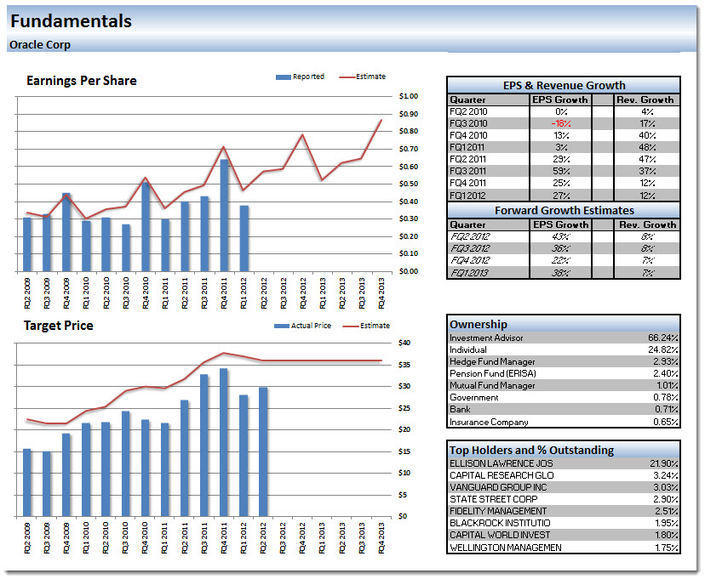The image size is (705, 579).
Task: Click the "Fundamentals" page title
Action: [x=71, y=21]
